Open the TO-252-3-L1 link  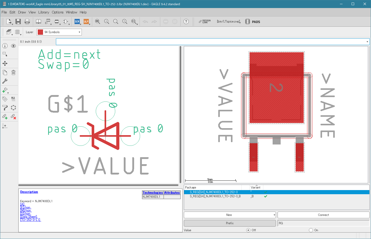[31, 220]
